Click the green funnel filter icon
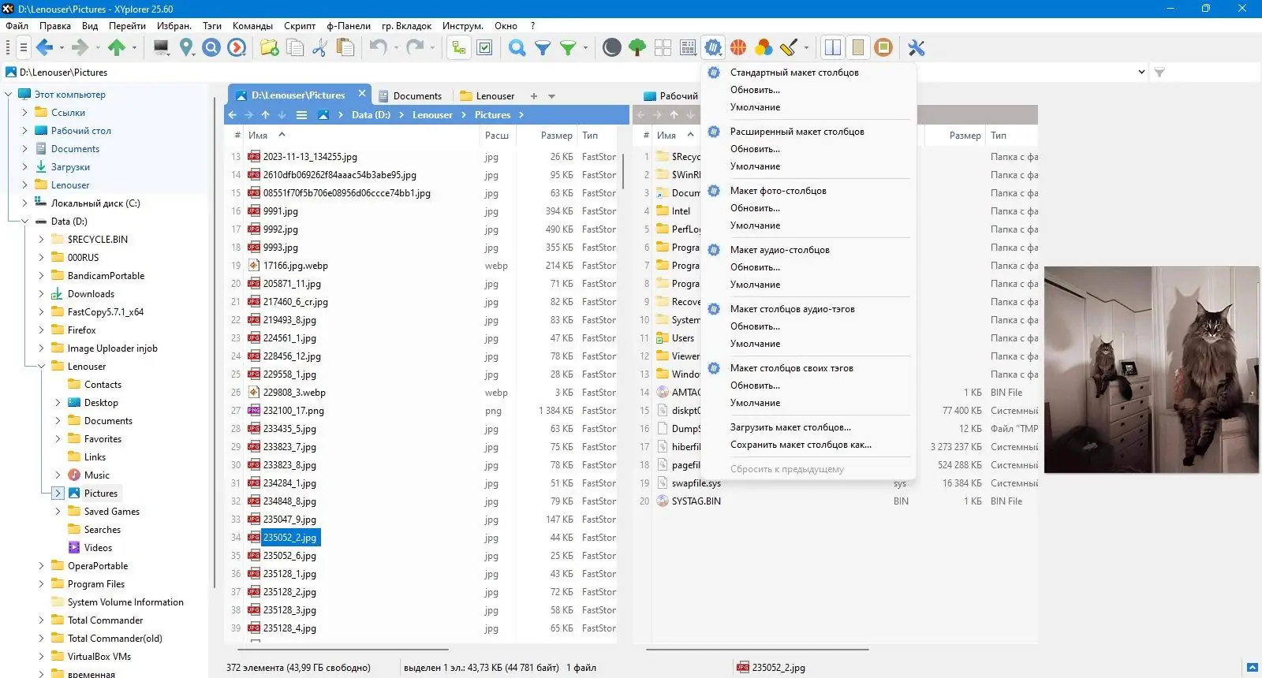This screenshot has height=678, width=1262. (568, 48)
